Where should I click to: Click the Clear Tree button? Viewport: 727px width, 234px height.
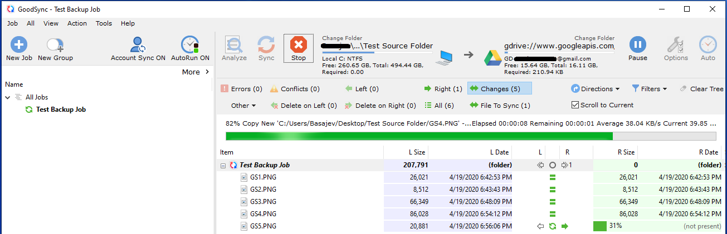pos(701,89)
